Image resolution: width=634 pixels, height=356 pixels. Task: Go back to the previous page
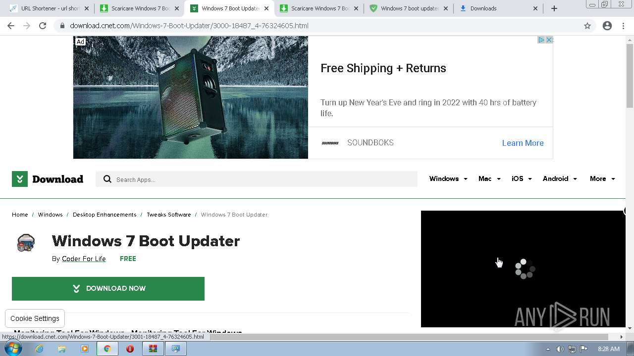point(11,26)
